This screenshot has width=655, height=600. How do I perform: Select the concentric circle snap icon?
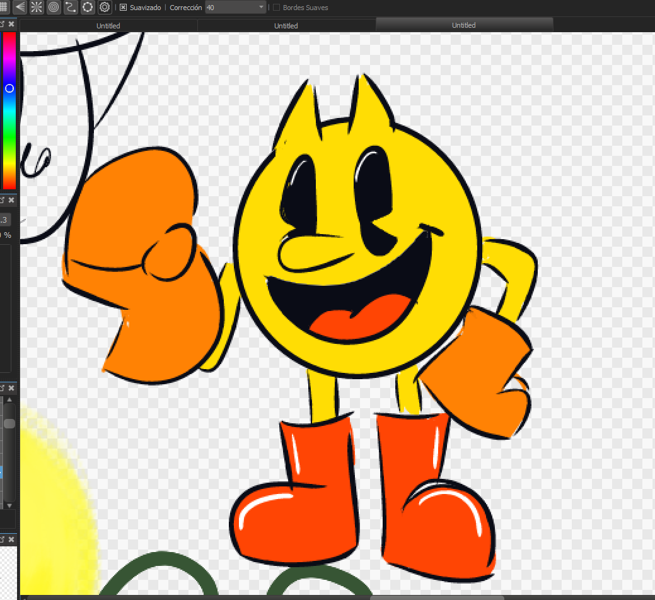54,7
